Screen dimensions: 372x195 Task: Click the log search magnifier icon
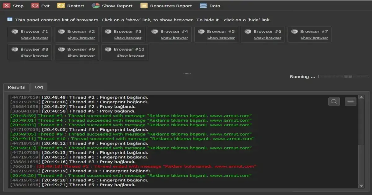pyautogui.click(x=334, y=102)
